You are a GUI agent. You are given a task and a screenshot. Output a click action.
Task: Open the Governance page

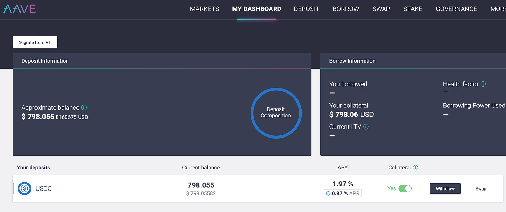[457, 9]
